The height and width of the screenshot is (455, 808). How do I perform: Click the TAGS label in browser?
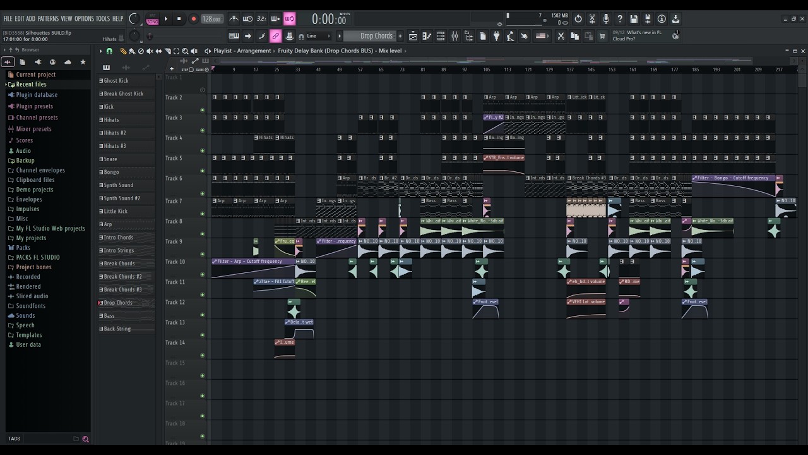tap(14, 439)
